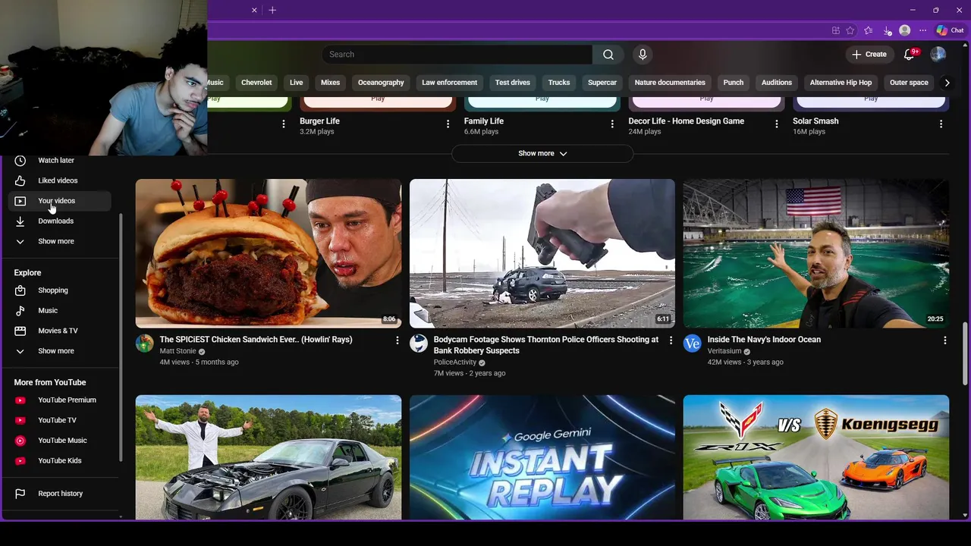Screen dimensions: 971x546
Task: Close the current browser tab
Action: 254,10
